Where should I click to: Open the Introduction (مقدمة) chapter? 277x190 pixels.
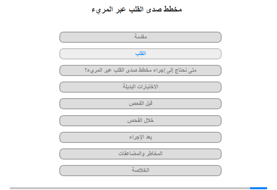(140, 37)
